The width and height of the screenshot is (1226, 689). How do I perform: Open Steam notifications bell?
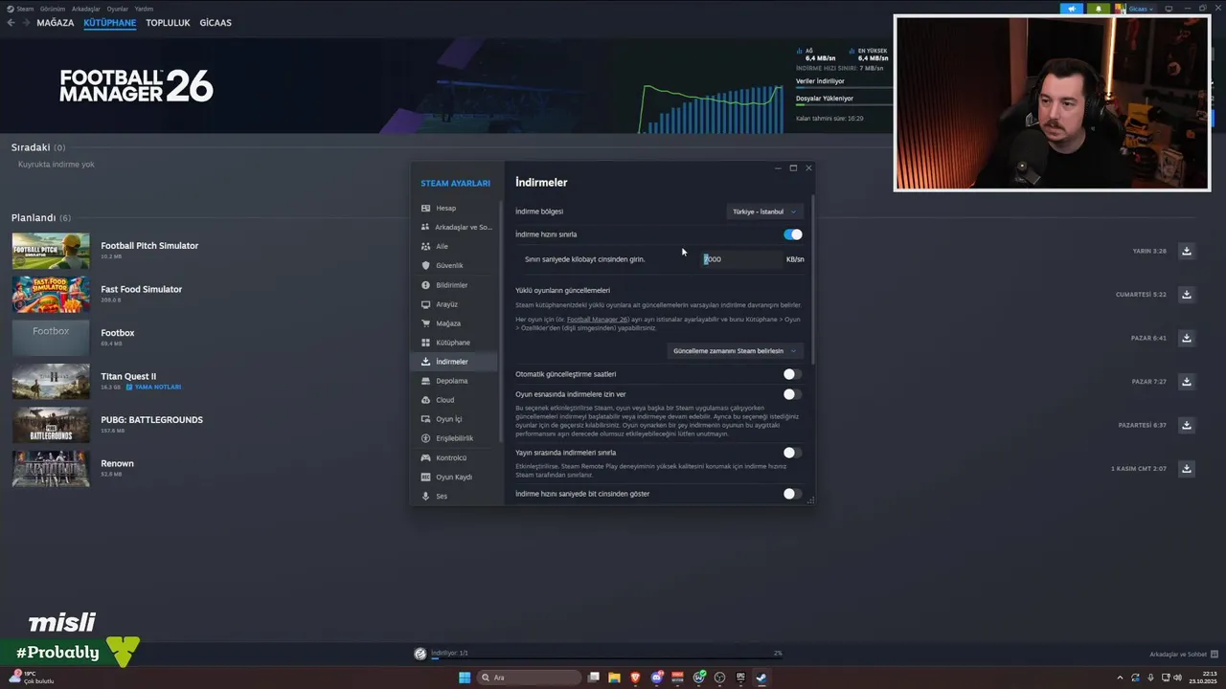1098,9
